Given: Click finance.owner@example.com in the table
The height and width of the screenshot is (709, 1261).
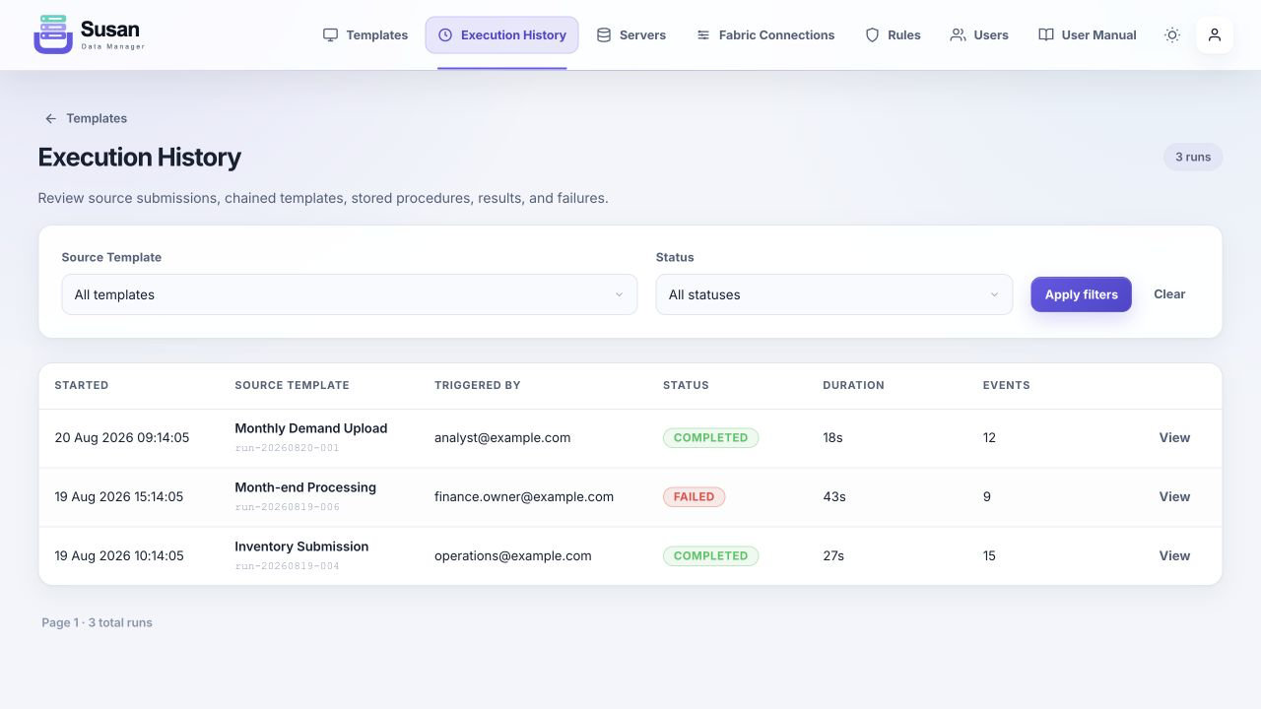Looking at the screenshot, I should 524,496.
